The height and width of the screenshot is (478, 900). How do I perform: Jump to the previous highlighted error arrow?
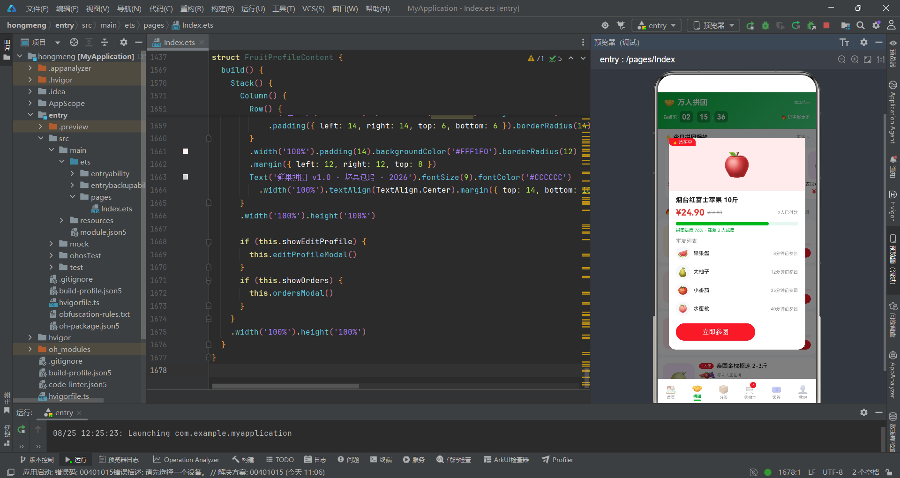point(571,58)
